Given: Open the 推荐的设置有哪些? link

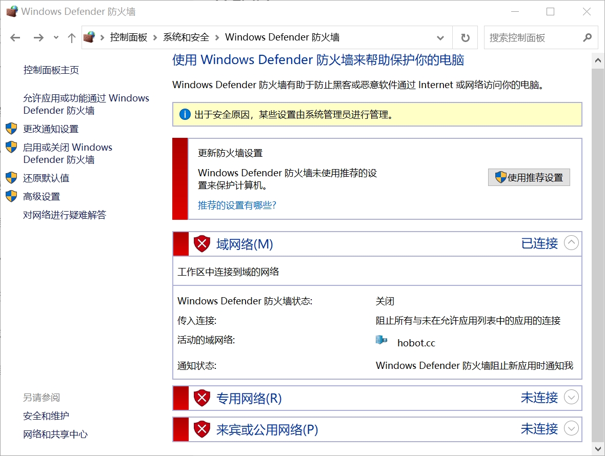Looking at the screenshot, I should pos(237,205).
